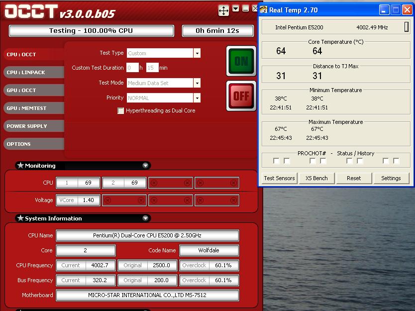Click the Motherboard MICRO-STAR INTERNATIONAL field
Screen dimensions: 415x311
point(147,295)
